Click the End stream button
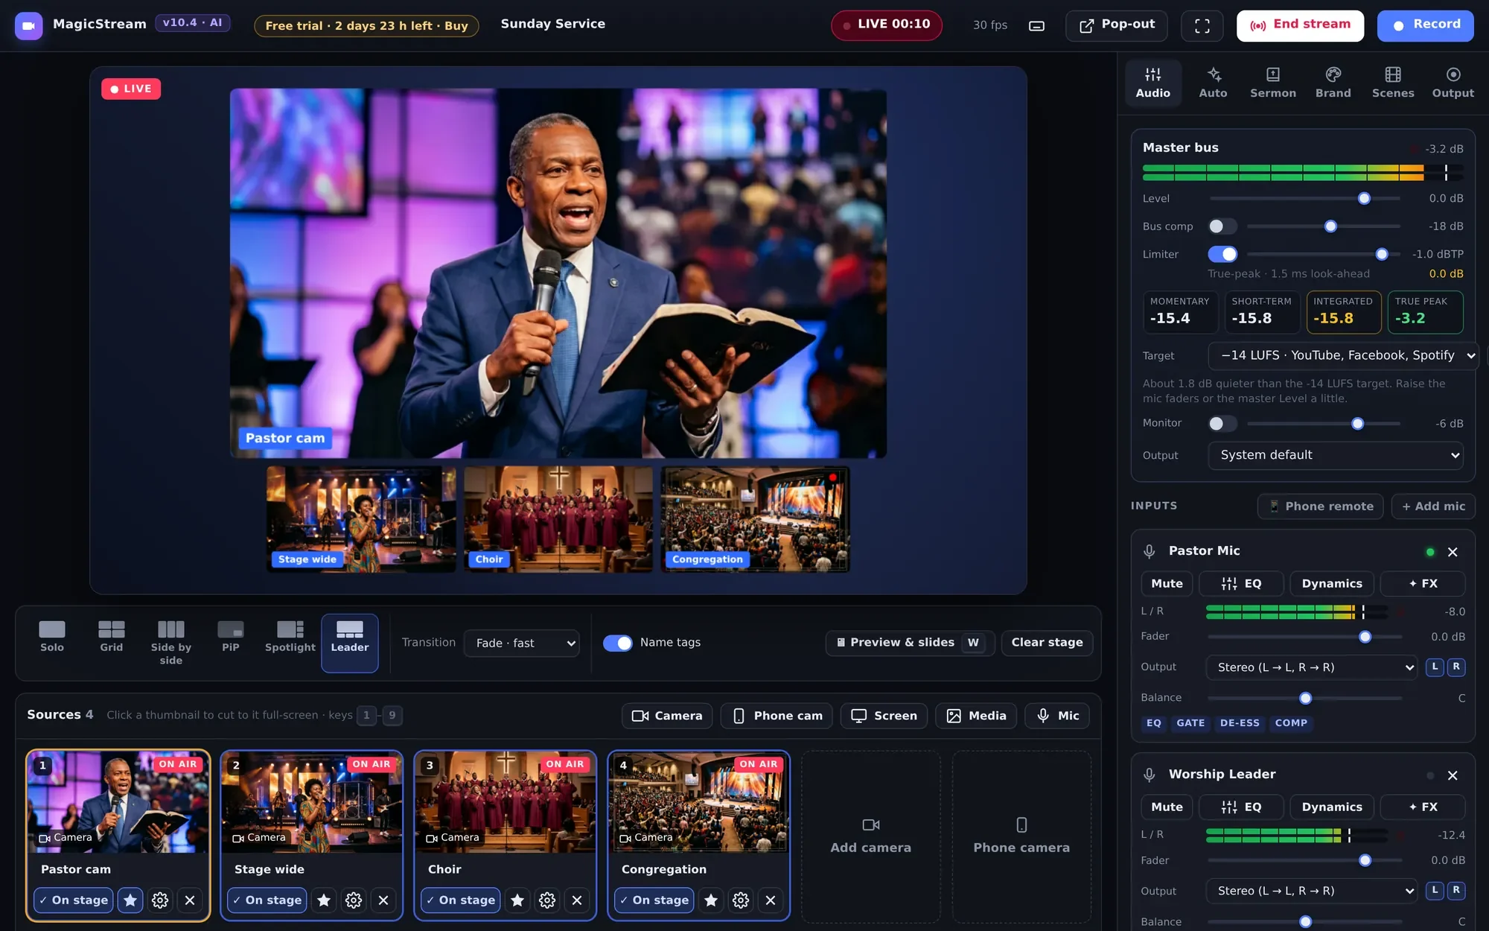This screenshot has height=931, width=1489. [1300, 26]
